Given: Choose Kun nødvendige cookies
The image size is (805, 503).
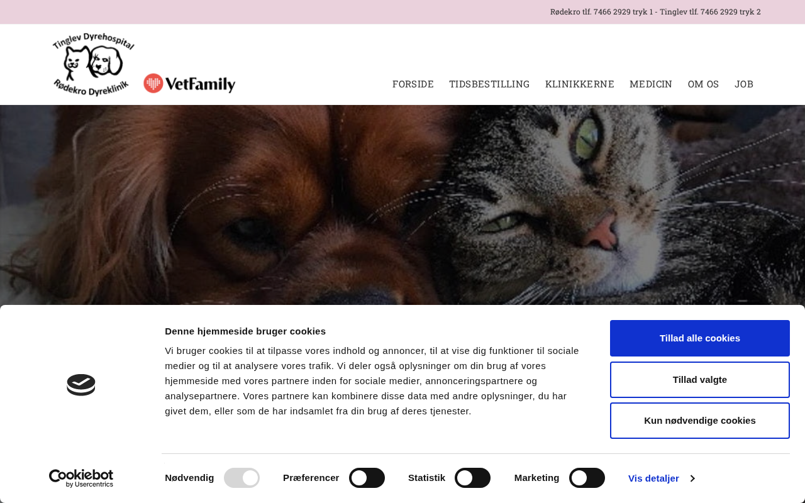Looking at the screenshot, I should click(x=700, y=421).
